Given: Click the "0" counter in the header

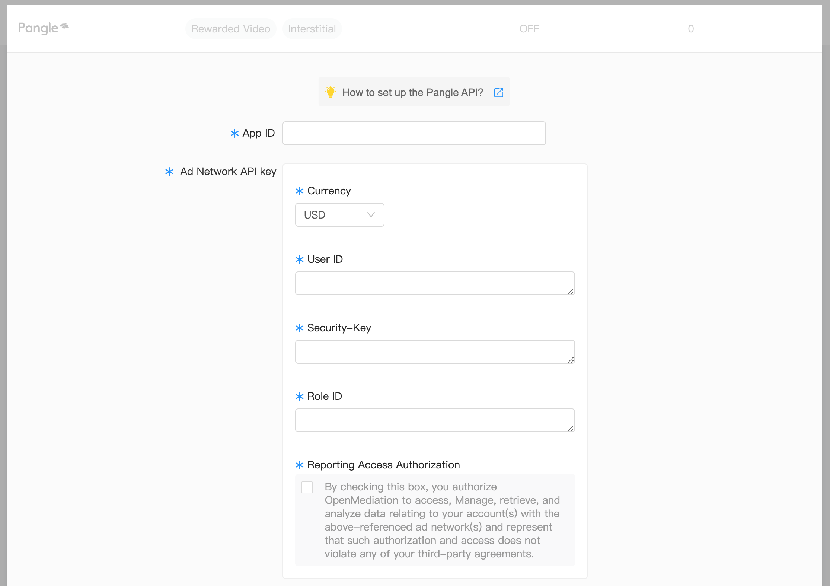Looking at the screenshot, I should pyautogui.click(x=691, y=28).
